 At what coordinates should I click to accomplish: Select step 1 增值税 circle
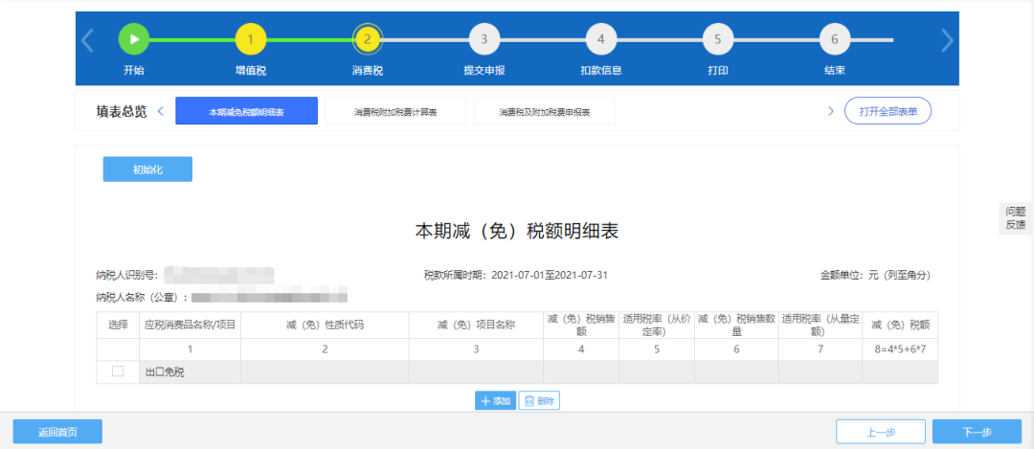pyautogui.click(x=251, y=39)
